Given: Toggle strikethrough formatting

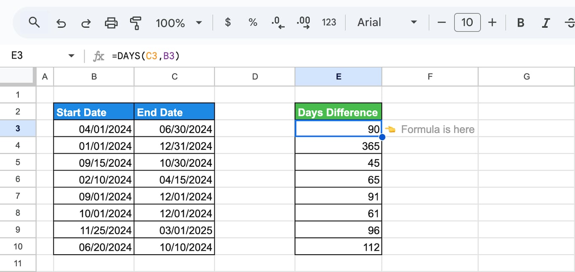Looking at the screenshot, I should point(570,23).
